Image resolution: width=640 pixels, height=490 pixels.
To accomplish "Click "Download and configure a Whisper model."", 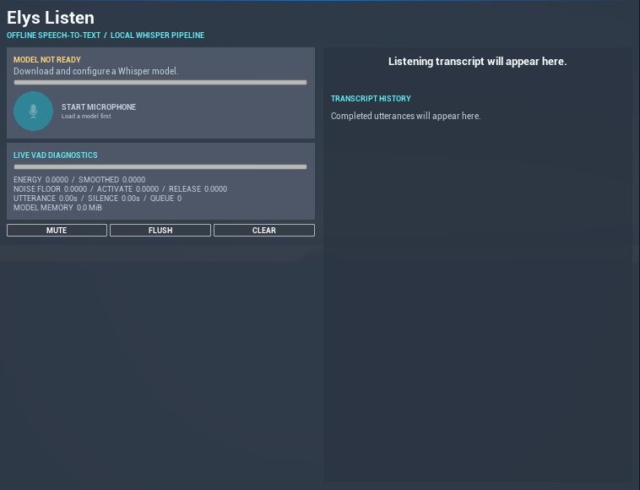I will pyautogui.click(x=96, y=71).
